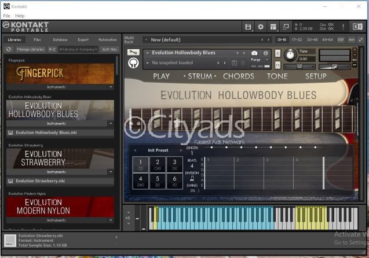
Task: Open instrument edit mode with wrench icon
Action: click(x=133, y=52)
